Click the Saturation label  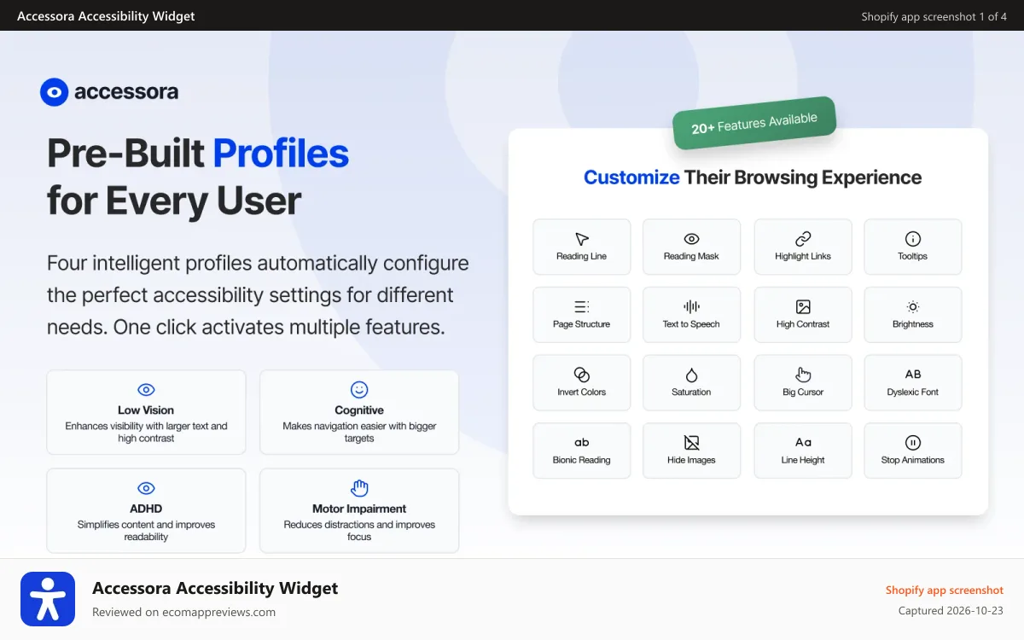pos(691,392)
